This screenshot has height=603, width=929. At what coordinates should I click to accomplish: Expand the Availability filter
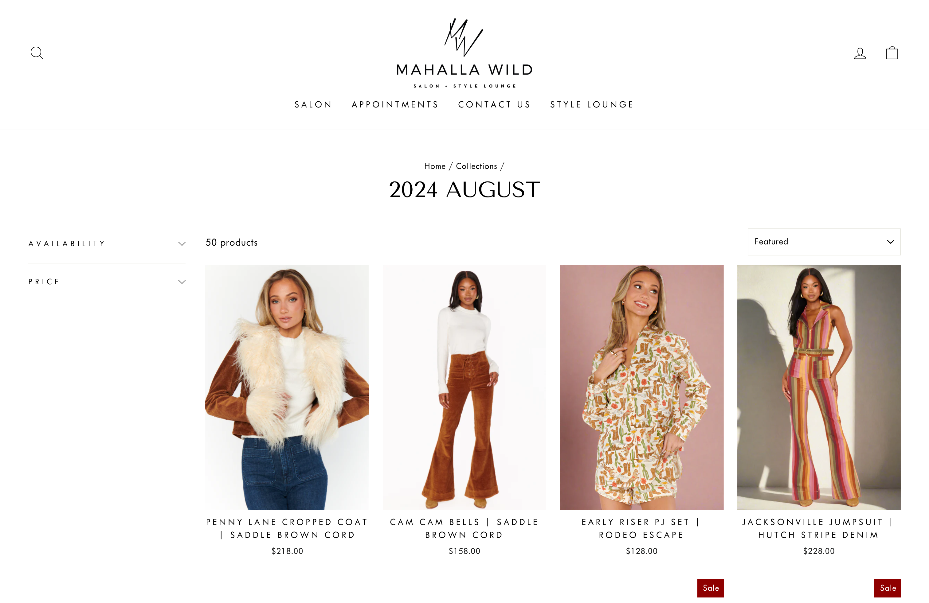point(107,244)
